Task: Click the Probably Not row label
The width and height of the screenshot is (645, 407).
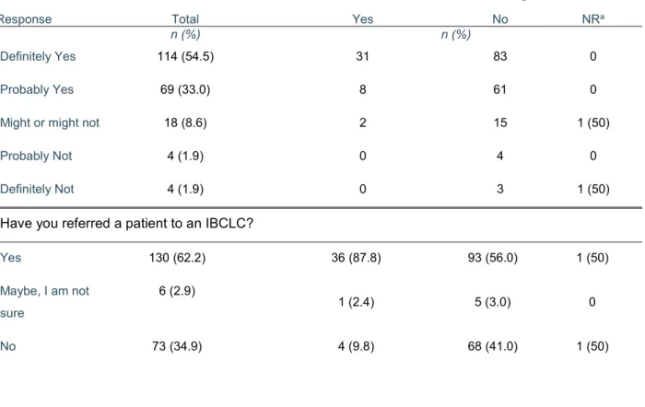Action: coord(36,157)
